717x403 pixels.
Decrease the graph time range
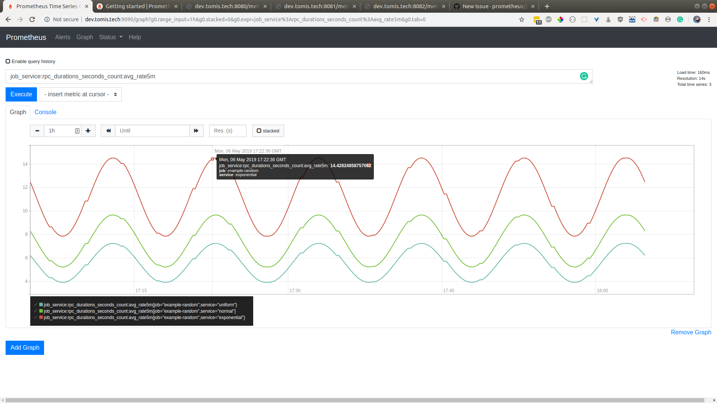[37, 131]
